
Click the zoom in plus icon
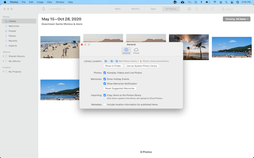pyautogui.click(x=64, y=9)
